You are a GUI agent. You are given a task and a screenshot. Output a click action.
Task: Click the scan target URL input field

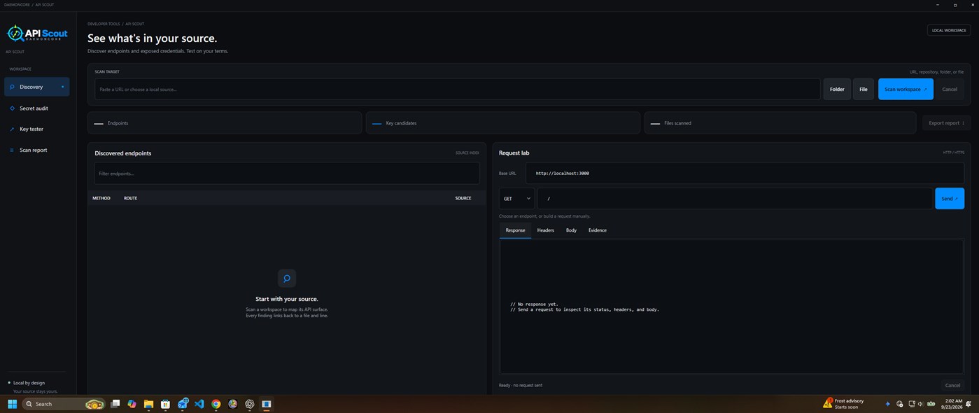pos(458,89)
